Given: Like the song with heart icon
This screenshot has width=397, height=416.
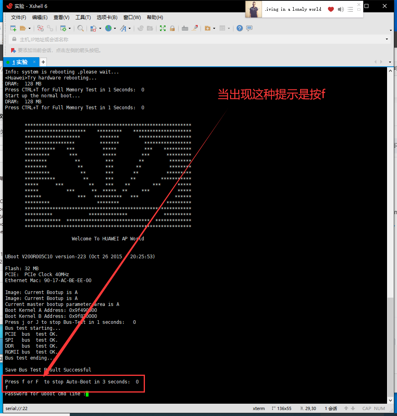Looking at the screenshot, I should [331, 9].
